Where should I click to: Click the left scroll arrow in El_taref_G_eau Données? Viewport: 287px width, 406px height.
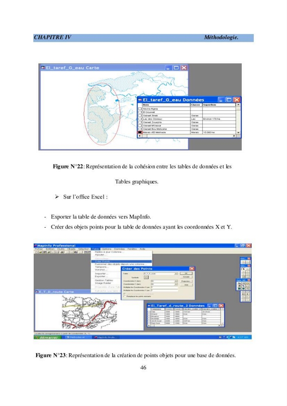[x=140, y=136]
